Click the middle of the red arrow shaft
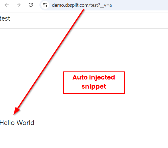168x148 pixels. point(50,60)
